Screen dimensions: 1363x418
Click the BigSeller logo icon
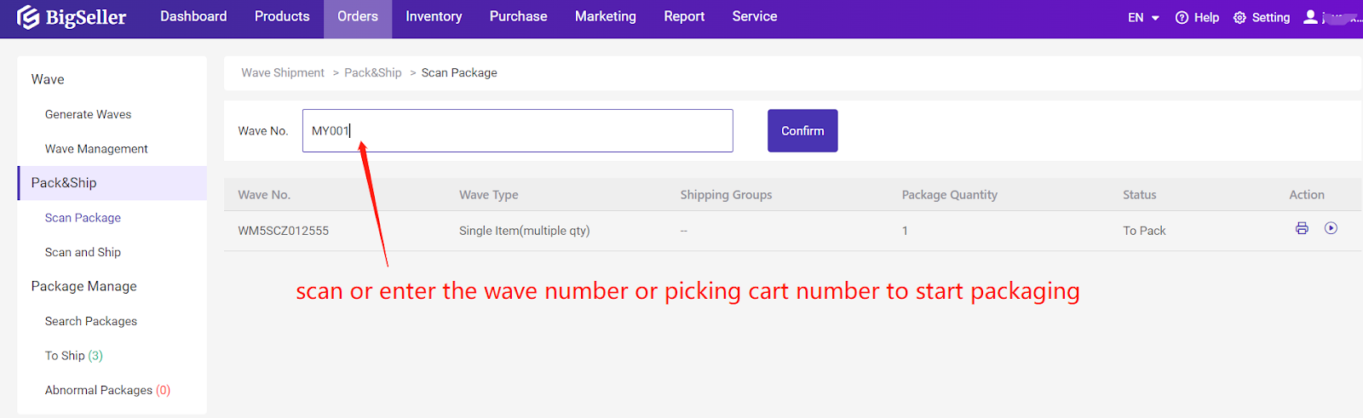28,17
